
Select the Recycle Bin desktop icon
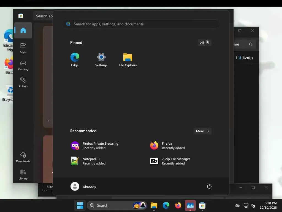[x=8, y=93]
